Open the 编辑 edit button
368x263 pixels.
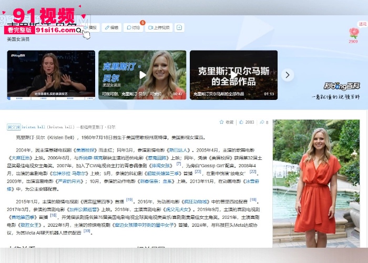111,28
